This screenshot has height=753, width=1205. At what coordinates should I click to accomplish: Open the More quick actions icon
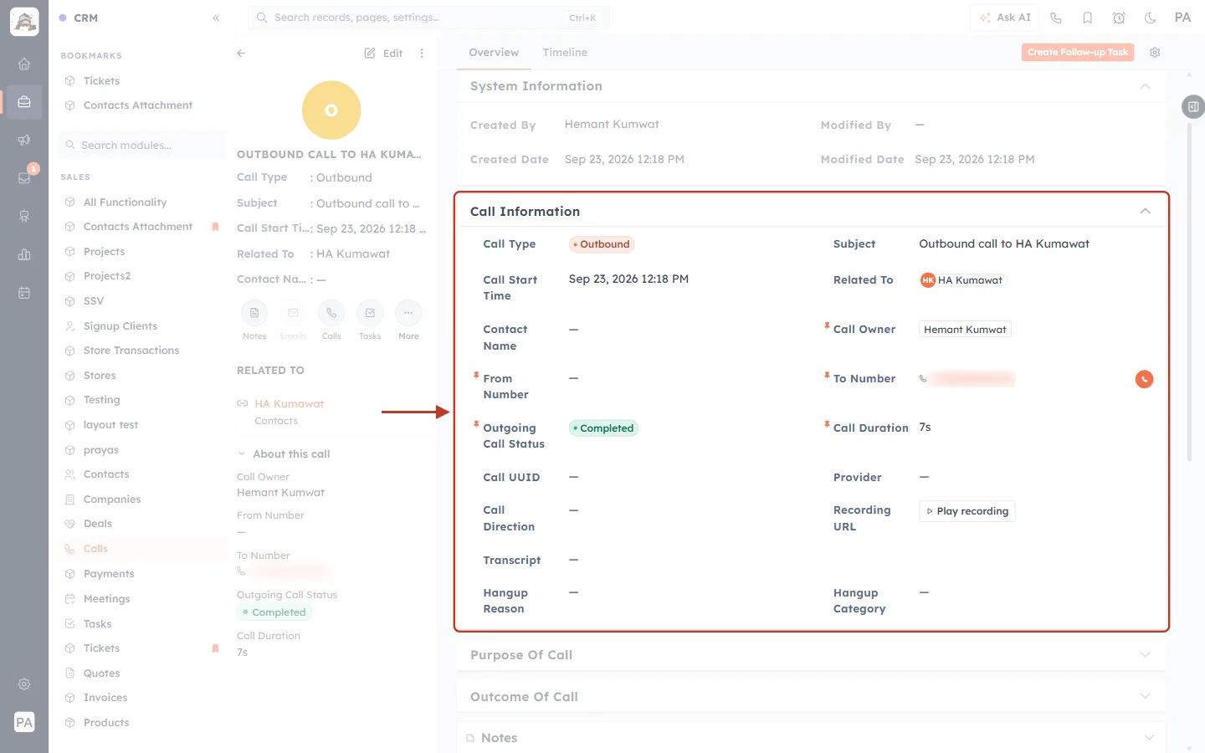click(x=408, y=313)
